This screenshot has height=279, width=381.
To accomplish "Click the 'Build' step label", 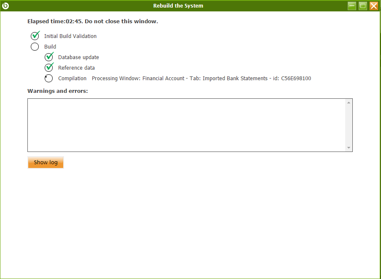I will point(50,47).
